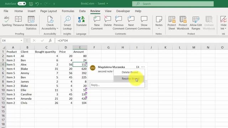
Task: Open the Help tab
Action: tap(138, 11)
